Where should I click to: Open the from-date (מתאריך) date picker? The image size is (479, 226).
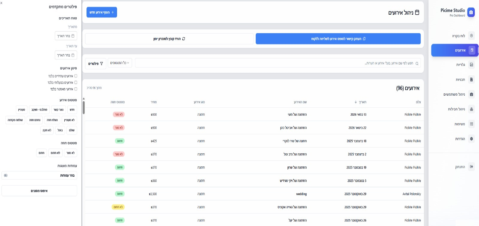pos(66,36)
